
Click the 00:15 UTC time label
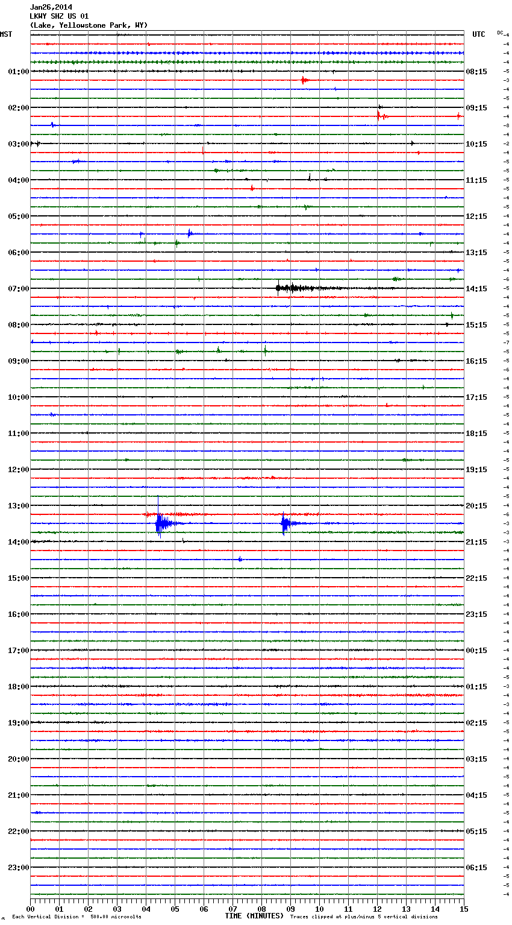point(476,651)
